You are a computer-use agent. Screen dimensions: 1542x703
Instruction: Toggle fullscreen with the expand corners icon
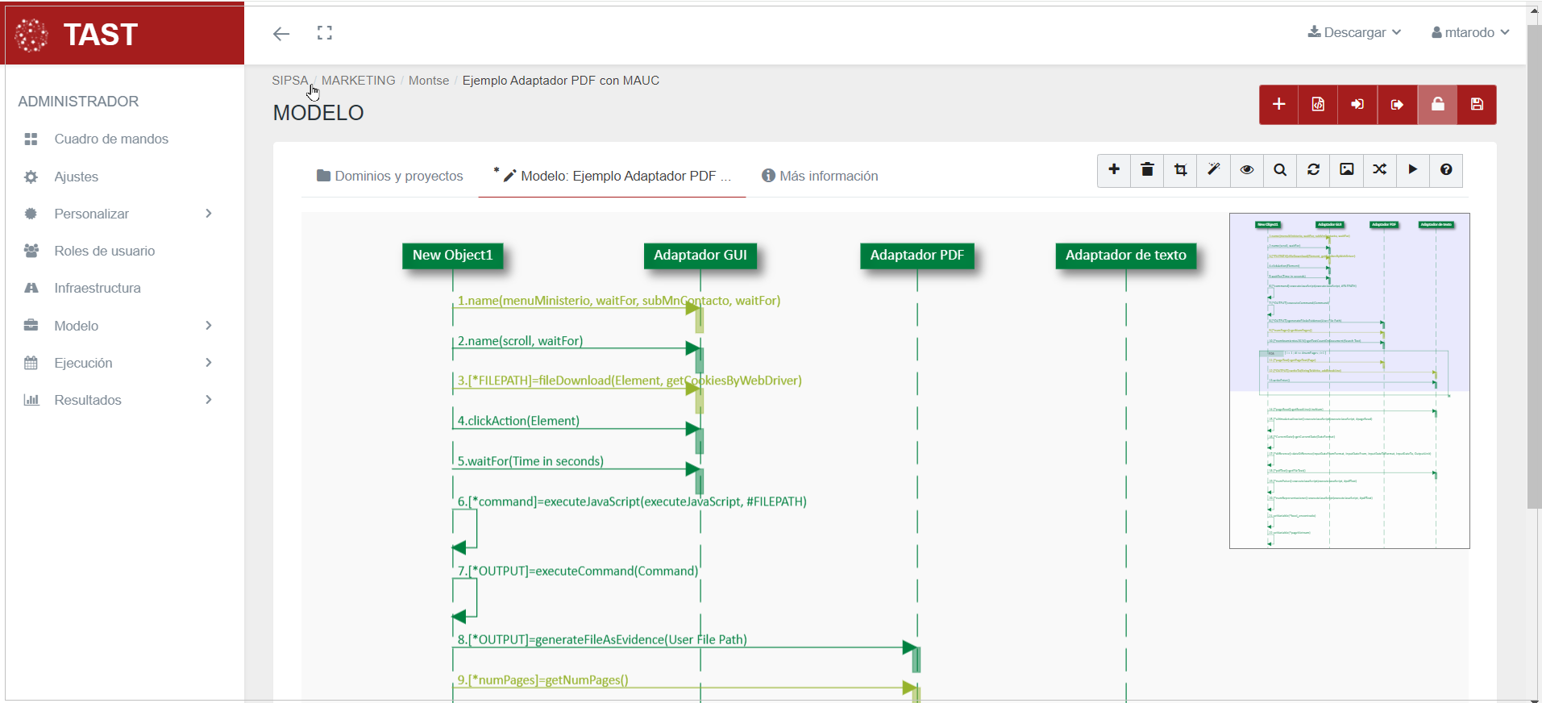325,33
